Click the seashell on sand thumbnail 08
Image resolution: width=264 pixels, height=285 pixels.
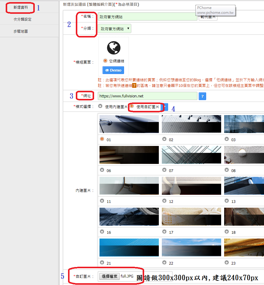coord(244,155)
